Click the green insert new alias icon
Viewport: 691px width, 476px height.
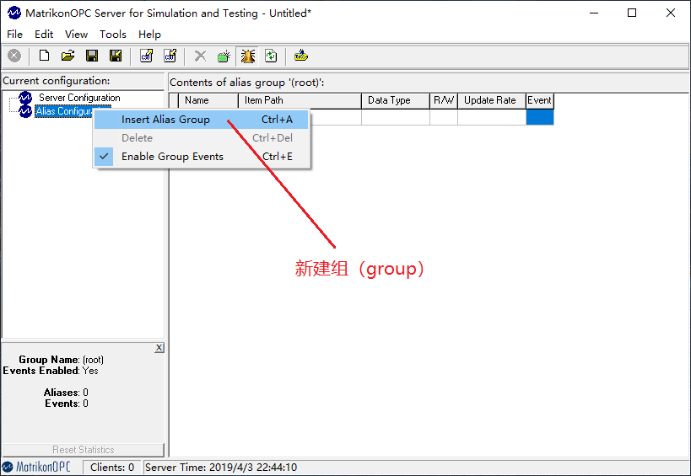click(x=224, y=56)
